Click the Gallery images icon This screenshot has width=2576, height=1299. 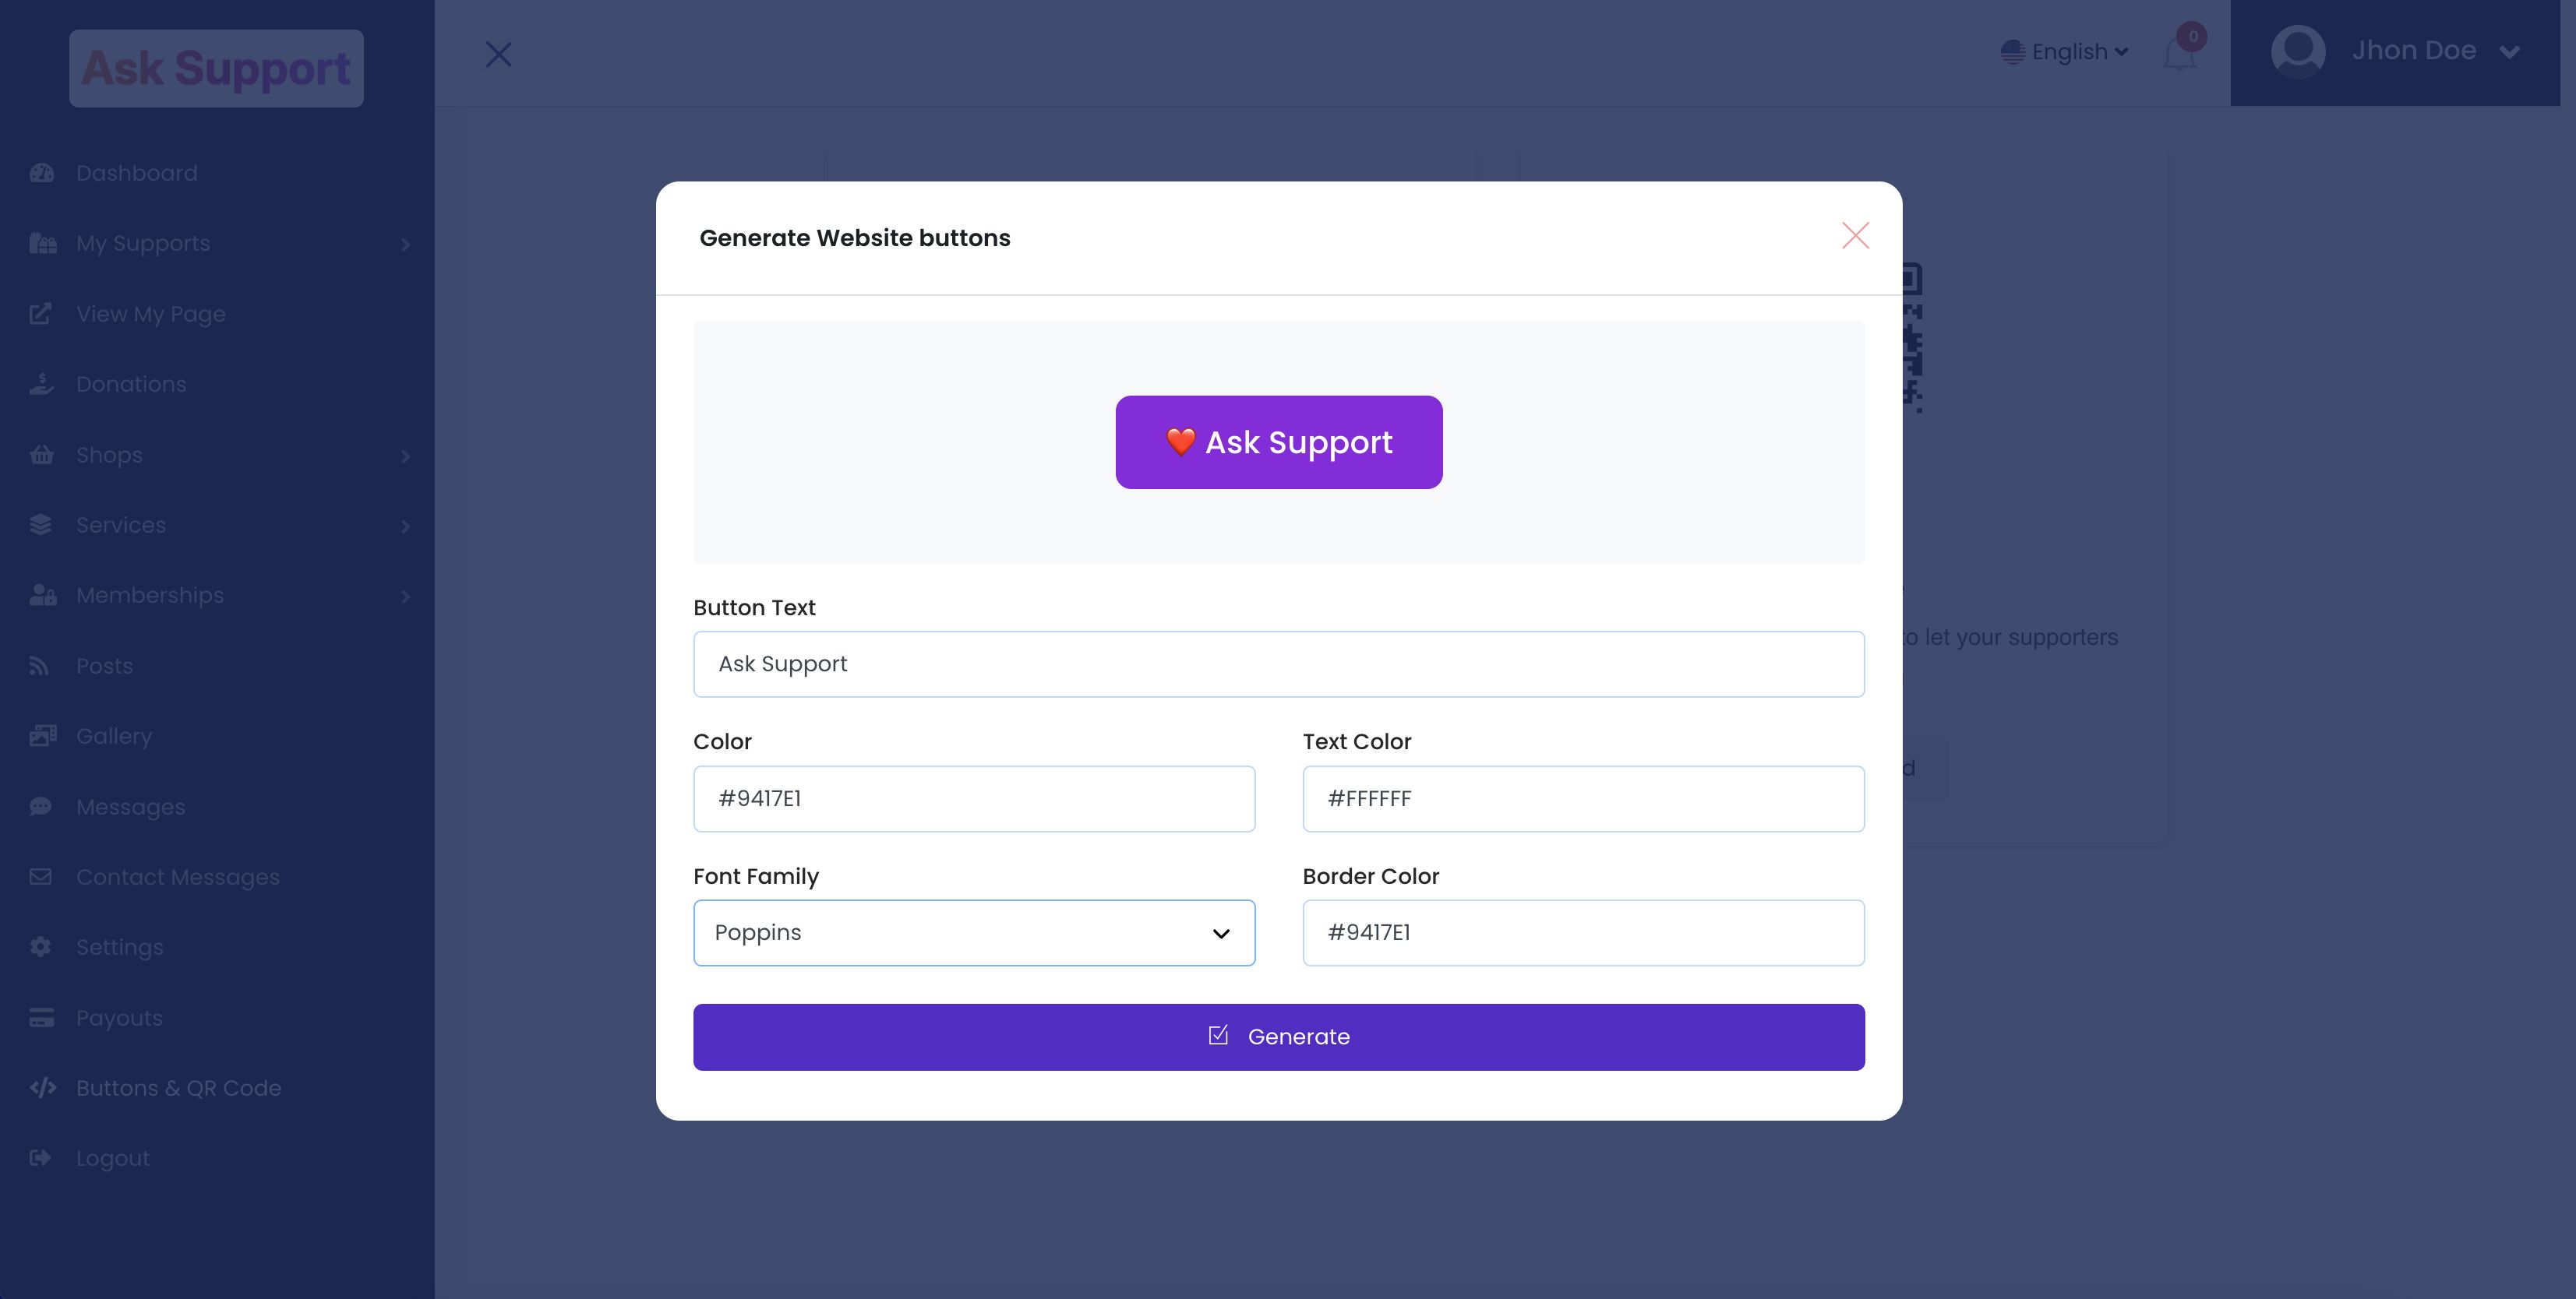coord(42,737)
